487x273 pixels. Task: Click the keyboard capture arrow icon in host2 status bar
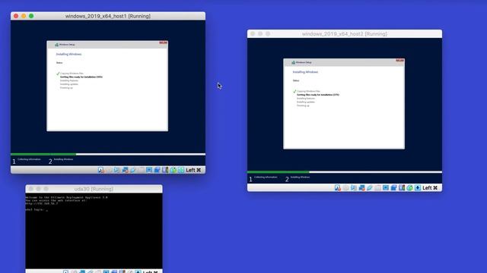coord(418,188)
